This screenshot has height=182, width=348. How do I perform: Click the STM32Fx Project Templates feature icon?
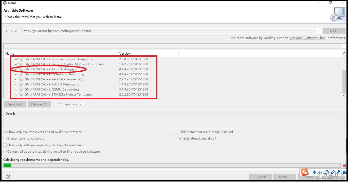click(x=21, y=95)
